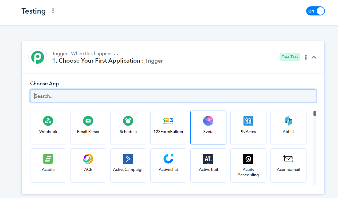Pick the Activechat app icon
The height and width of the screenshot is (198, 338).
168,159
